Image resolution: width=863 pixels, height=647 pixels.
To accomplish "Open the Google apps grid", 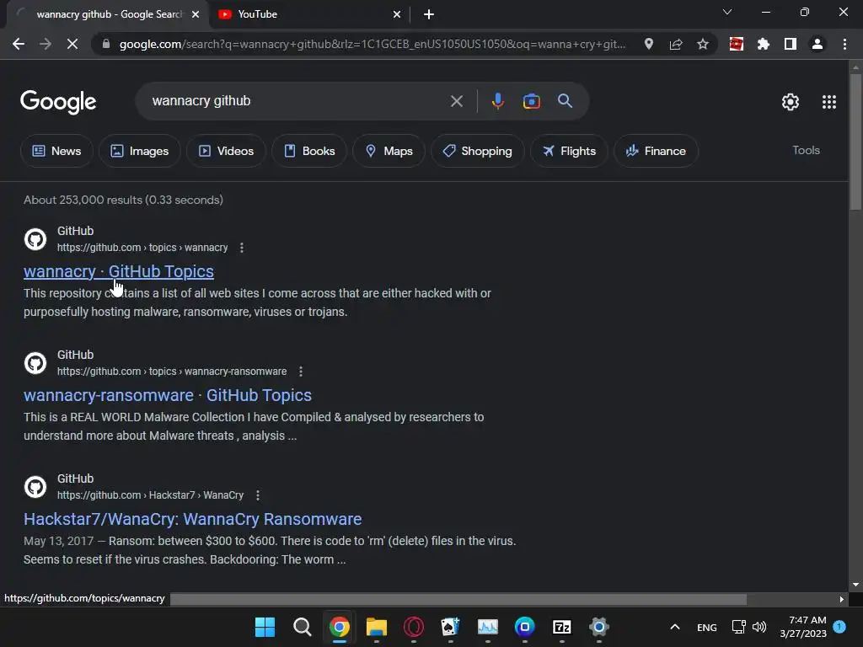I will 829,102.
